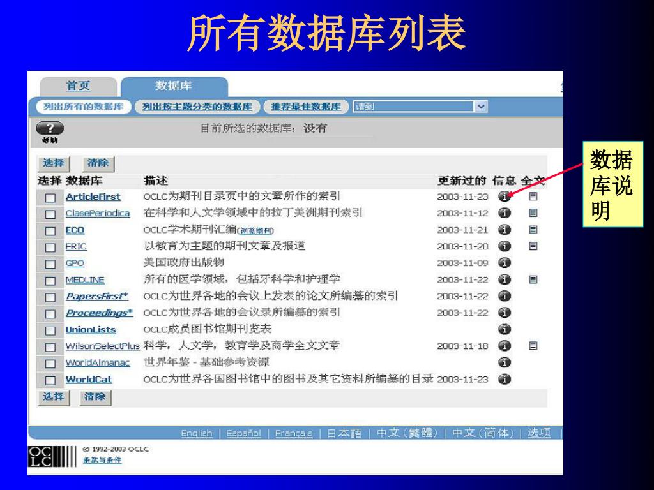Screen dimensions: 654x490
Task: Enable the Proceedings checkbox
Action: 50,314
